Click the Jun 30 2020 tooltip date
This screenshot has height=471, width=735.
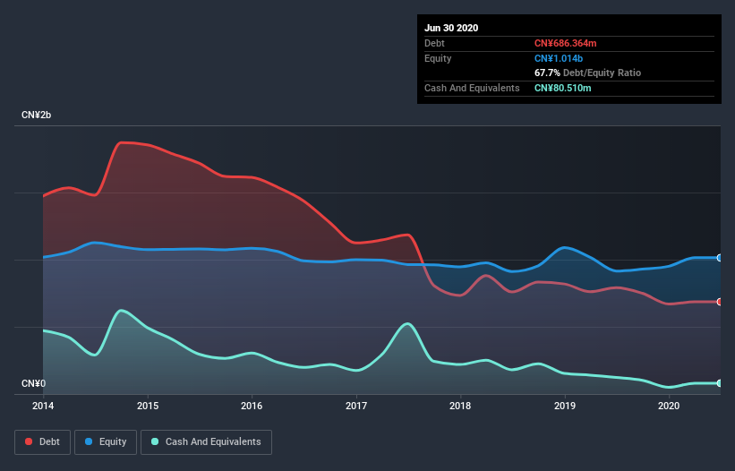(x=451, y=28)
